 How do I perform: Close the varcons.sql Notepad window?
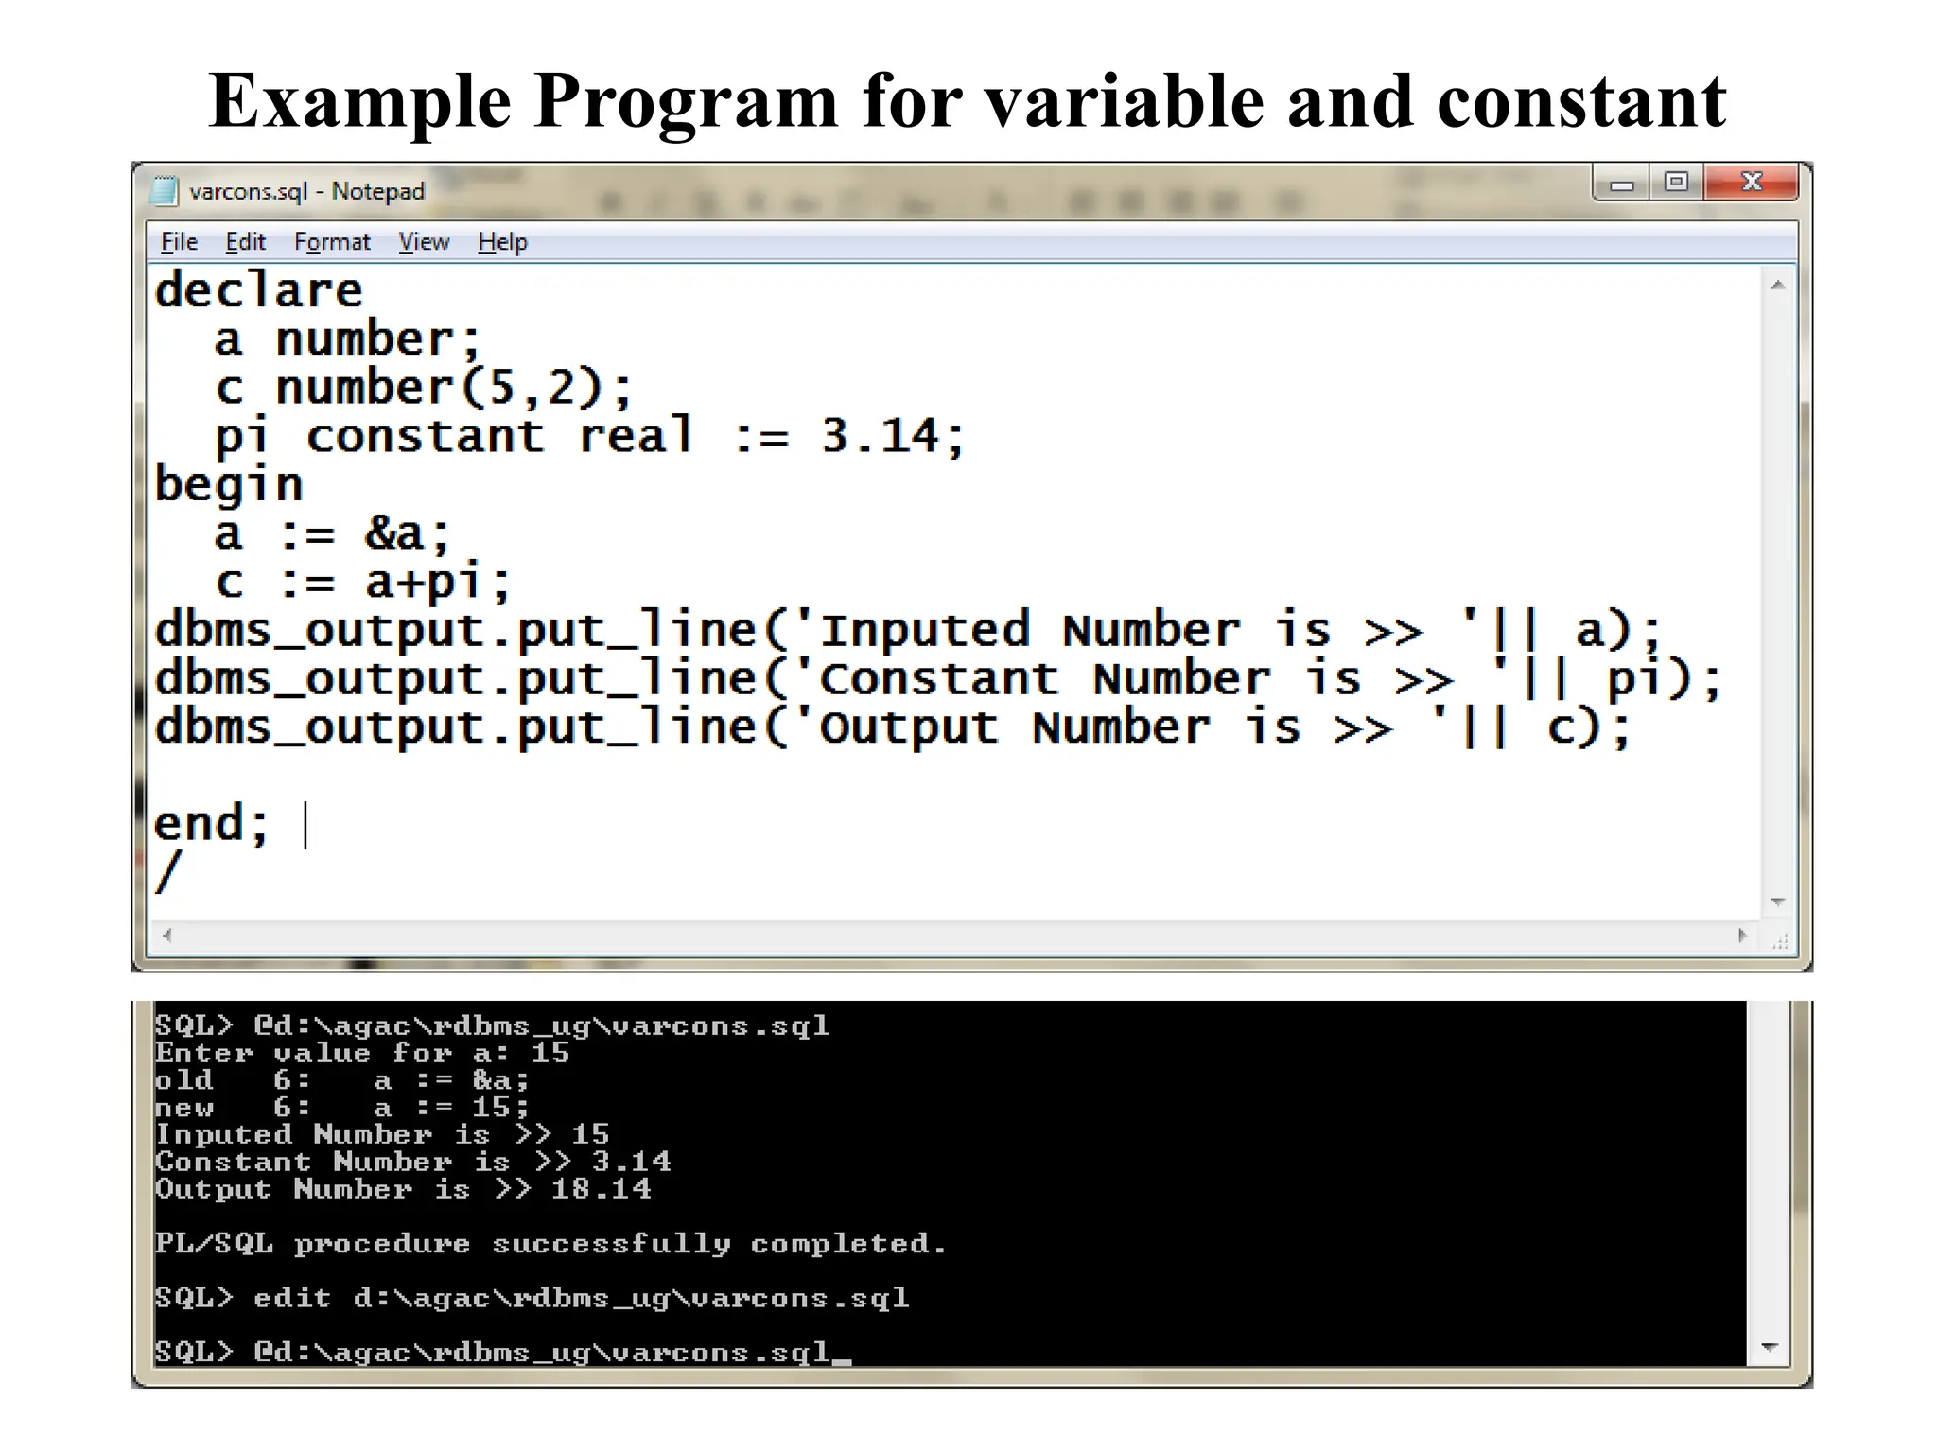coord(1752,182)
